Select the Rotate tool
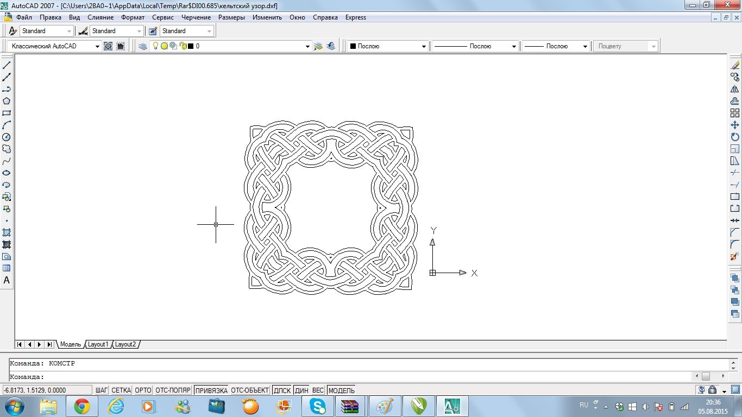Image resolution: width=742 pixels, height=417 pixels. click(x=735, y=137)
